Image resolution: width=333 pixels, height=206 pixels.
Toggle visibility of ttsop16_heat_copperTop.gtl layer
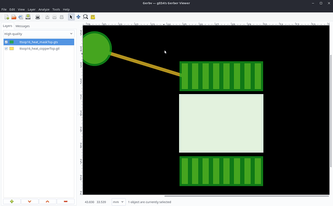[6, 49]
